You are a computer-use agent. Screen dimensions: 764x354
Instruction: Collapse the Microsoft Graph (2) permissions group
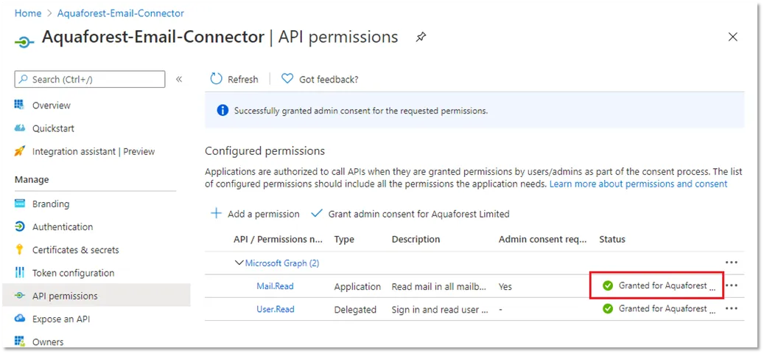239,263
